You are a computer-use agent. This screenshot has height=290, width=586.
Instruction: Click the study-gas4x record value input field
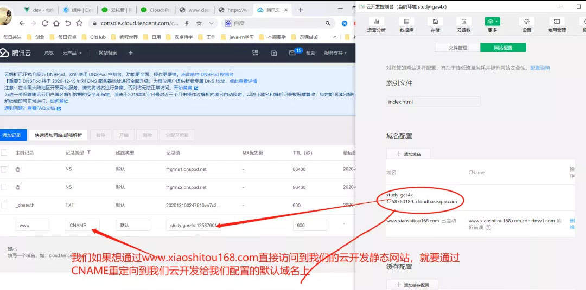click(x=194, y=225)
